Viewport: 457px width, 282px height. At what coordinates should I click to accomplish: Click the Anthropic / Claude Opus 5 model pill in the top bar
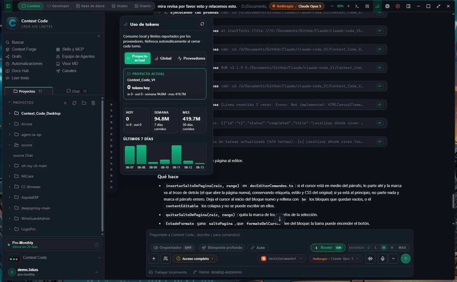[x=297, y=6]
